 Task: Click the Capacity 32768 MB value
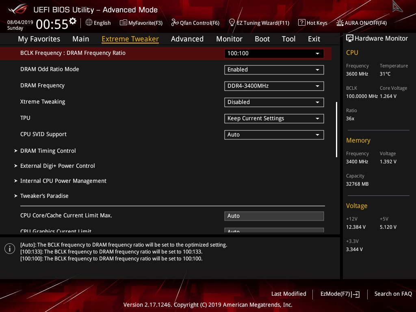(x=357, y=184)
